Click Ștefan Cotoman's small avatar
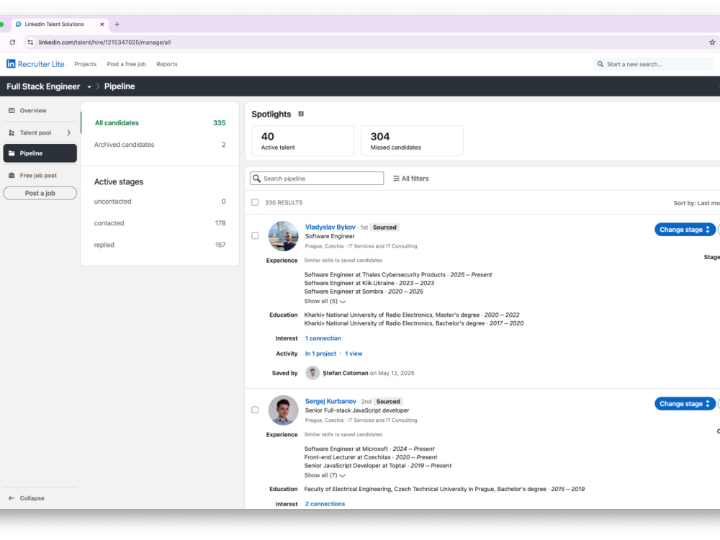Image resolution: width=720 pixels, height=540 pixels. click(312, 373)
